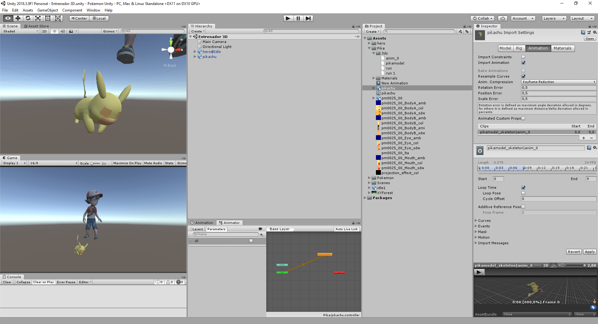The height and width of the screenshot is (324, 598).
Task: Toggle scene audio in the Scene view
Action: (63, 31)
